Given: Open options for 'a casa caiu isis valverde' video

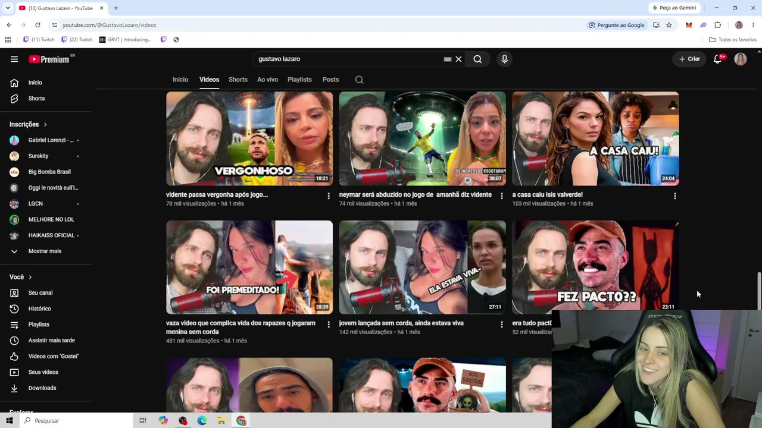Looking at the screenshot, I should (674, 196).
